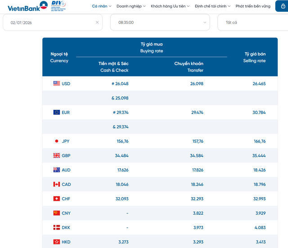Click the Chuyển khoản Transfer column header
Image resolution: width=288 pixels, height=248 pixels.
[189, 67]
